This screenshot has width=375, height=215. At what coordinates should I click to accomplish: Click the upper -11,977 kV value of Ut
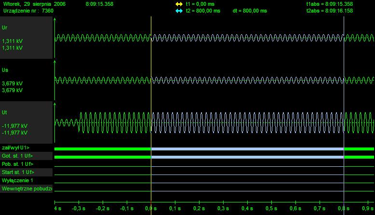coord(14,126)
